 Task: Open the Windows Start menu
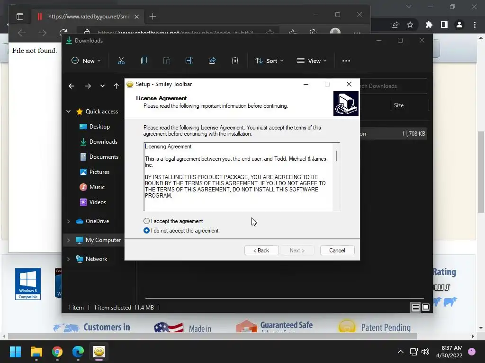click(15, 352)
